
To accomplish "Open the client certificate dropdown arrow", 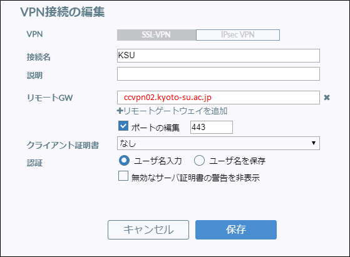I will tap(314, 143).
